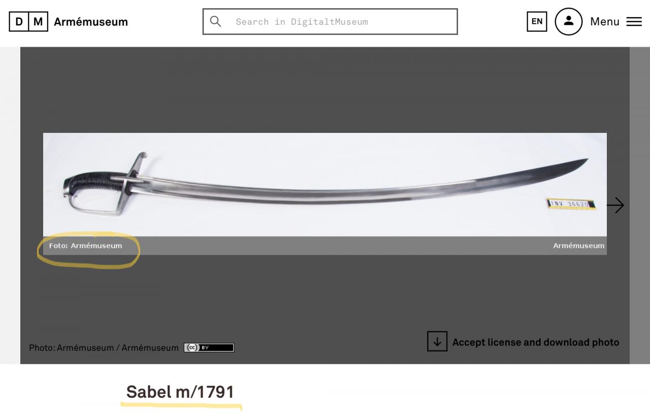Click the INV 36620 inventory tag in photo
This screenshot has height=418, width=650.
571,204
